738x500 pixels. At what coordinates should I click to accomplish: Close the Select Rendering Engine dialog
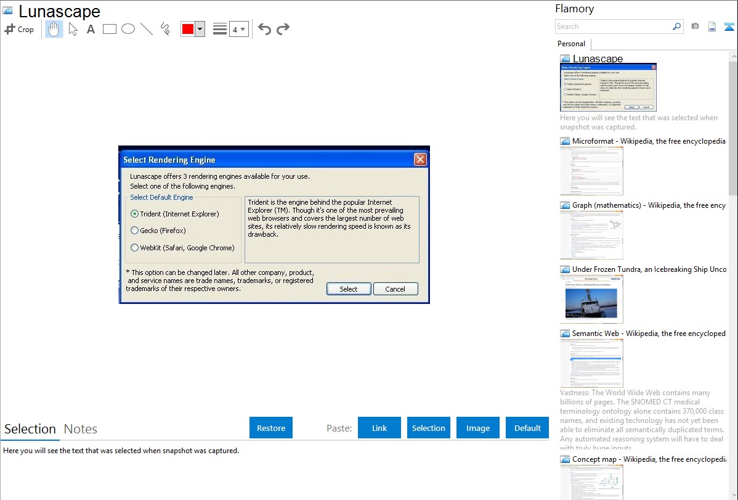coord(420,160)
